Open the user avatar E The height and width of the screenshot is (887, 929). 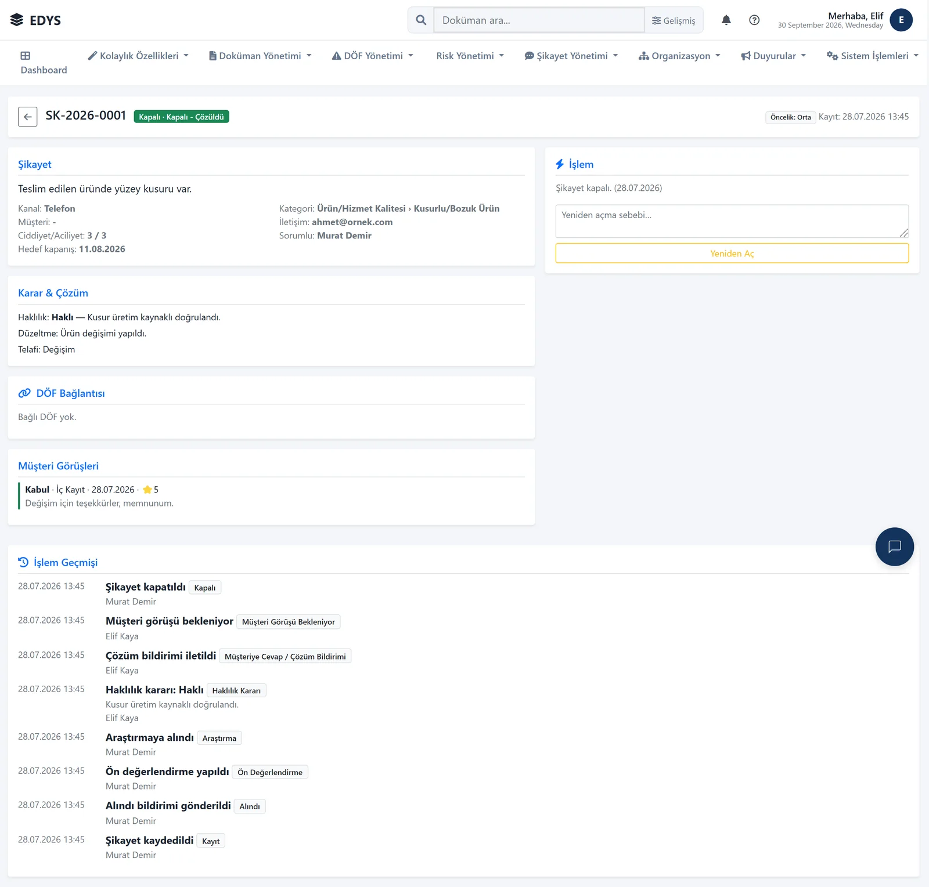(x=901, y=20)
